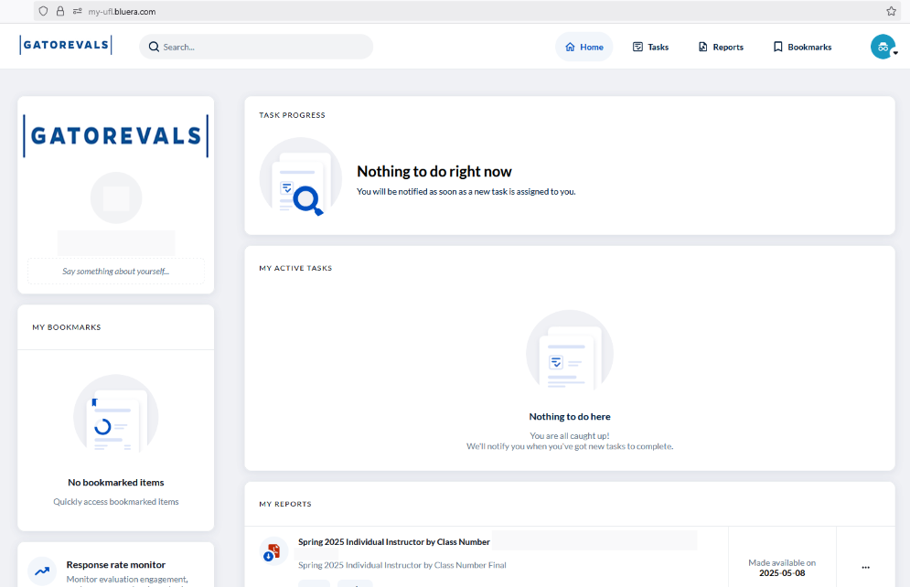Click the PDF report download icon

(x=273, y=551)
